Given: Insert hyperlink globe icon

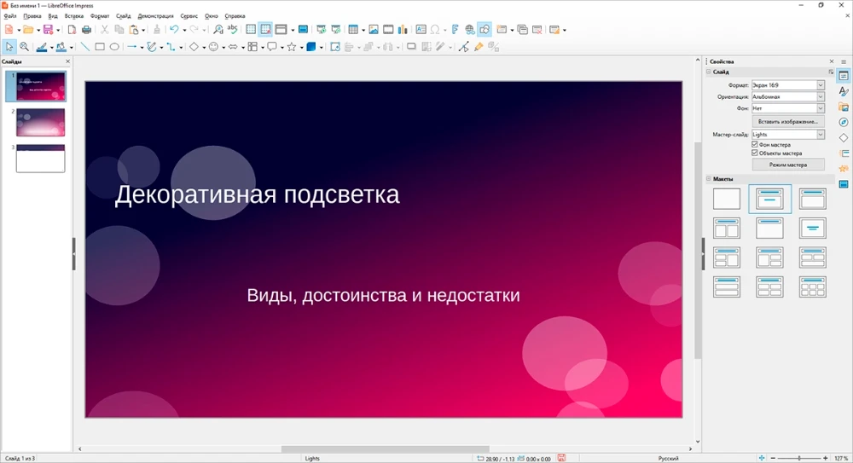Looking at the screenshot, I should pos(470,29).
